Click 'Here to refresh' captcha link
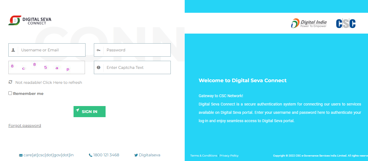Screen dimensions: 368x161 point(68,82)
